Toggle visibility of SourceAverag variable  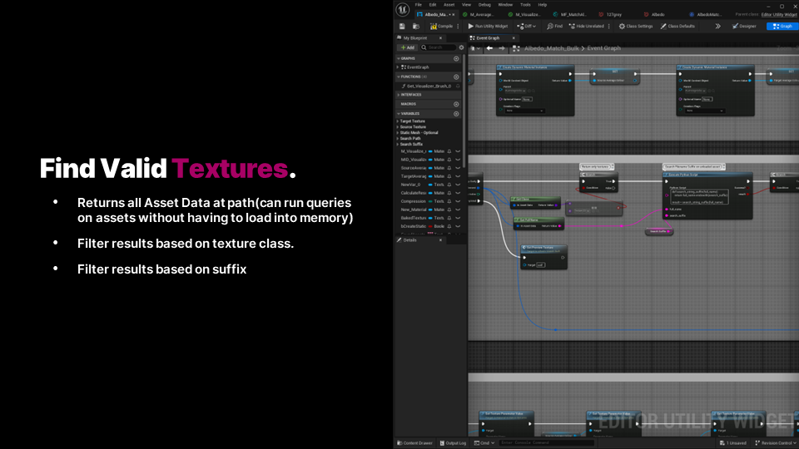click(458, 168)
